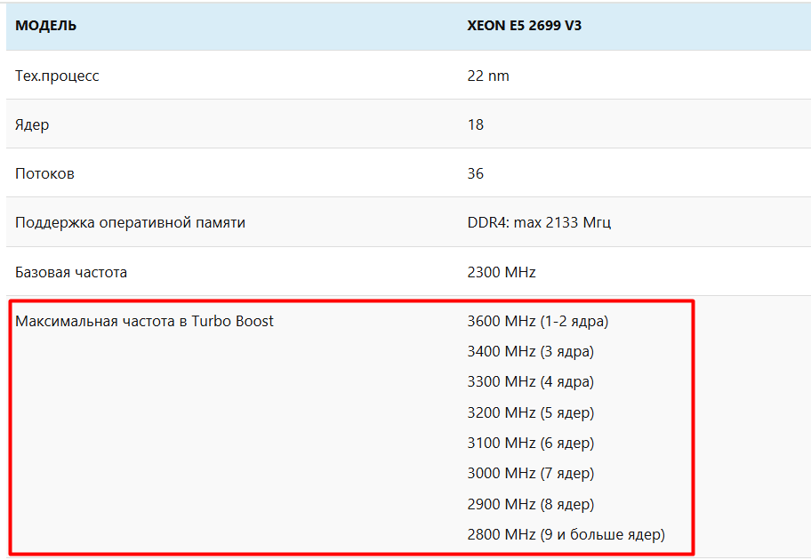Select 3300 MHz (4 ядра) line

point(530,381)
